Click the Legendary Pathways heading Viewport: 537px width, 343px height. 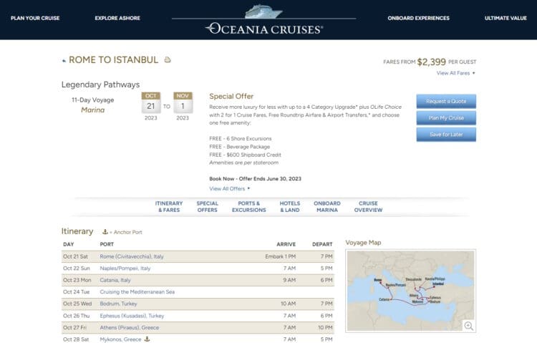point(100,84)
